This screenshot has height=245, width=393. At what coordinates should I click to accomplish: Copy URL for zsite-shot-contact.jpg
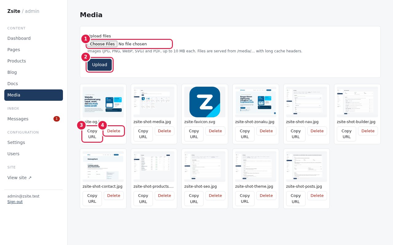click(x=92, y=198)
